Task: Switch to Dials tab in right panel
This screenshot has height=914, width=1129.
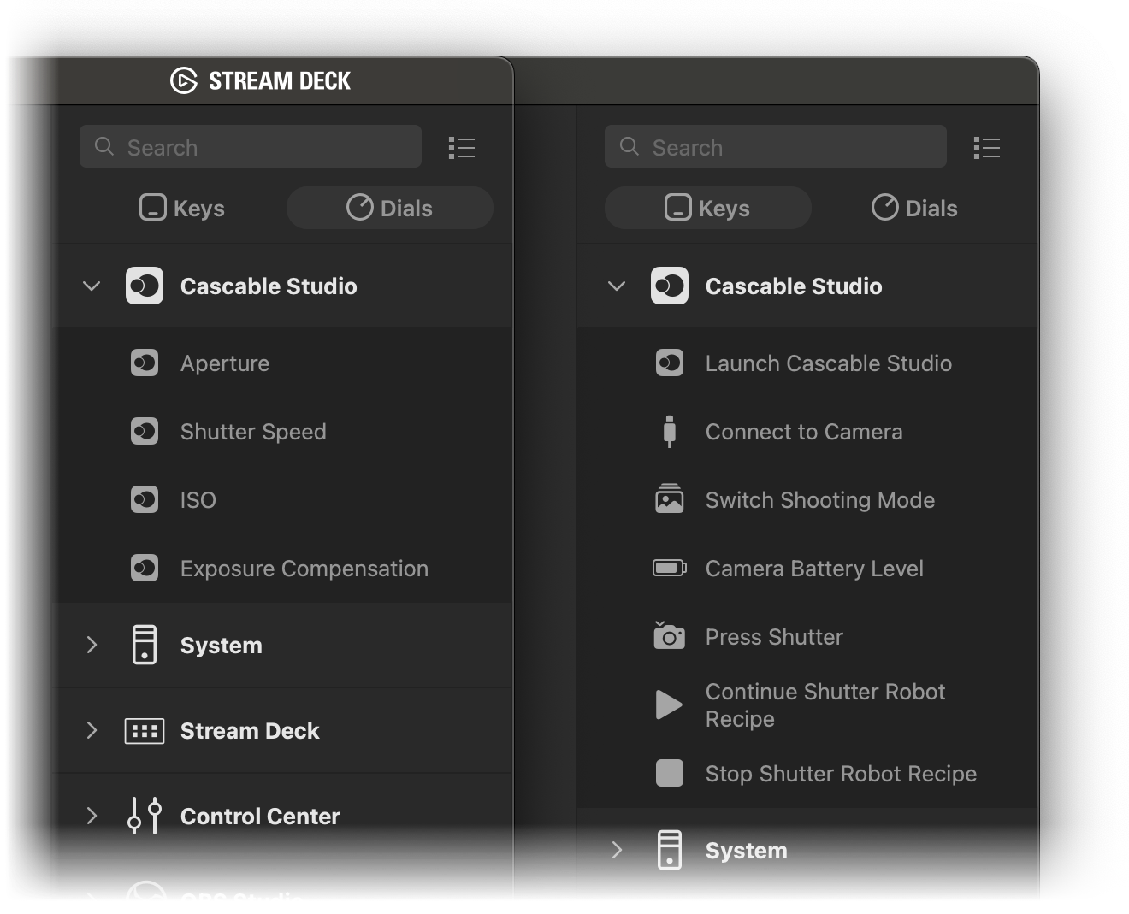Action: pyautogui.click(x=914, y=208)
